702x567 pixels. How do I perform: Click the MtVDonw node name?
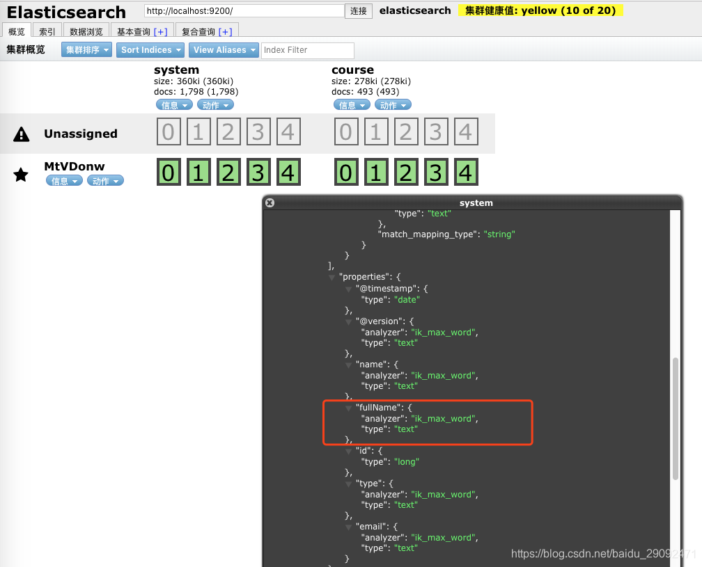pyautogui.click(x=75, y=166)
